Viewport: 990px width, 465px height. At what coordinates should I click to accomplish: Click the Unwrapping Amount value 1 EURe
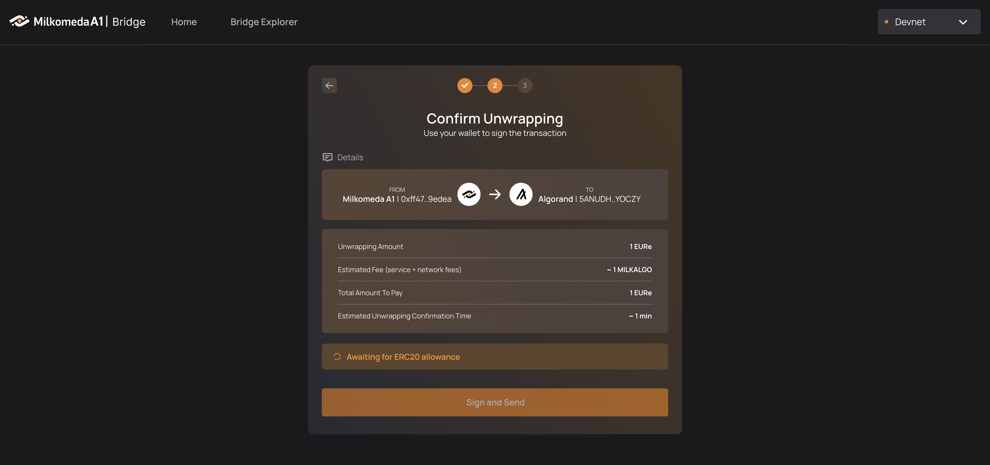coord(640,247)
